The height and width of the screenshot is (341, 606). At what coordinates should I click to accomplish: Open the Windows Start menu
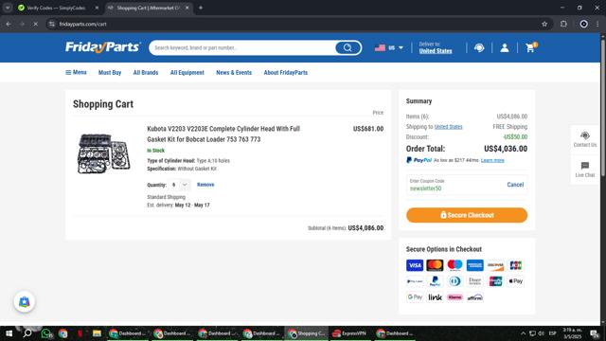[9, 333]
